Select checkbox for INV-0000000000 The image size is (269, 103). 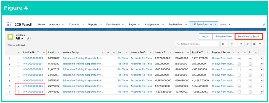click(x=18, y=58)
